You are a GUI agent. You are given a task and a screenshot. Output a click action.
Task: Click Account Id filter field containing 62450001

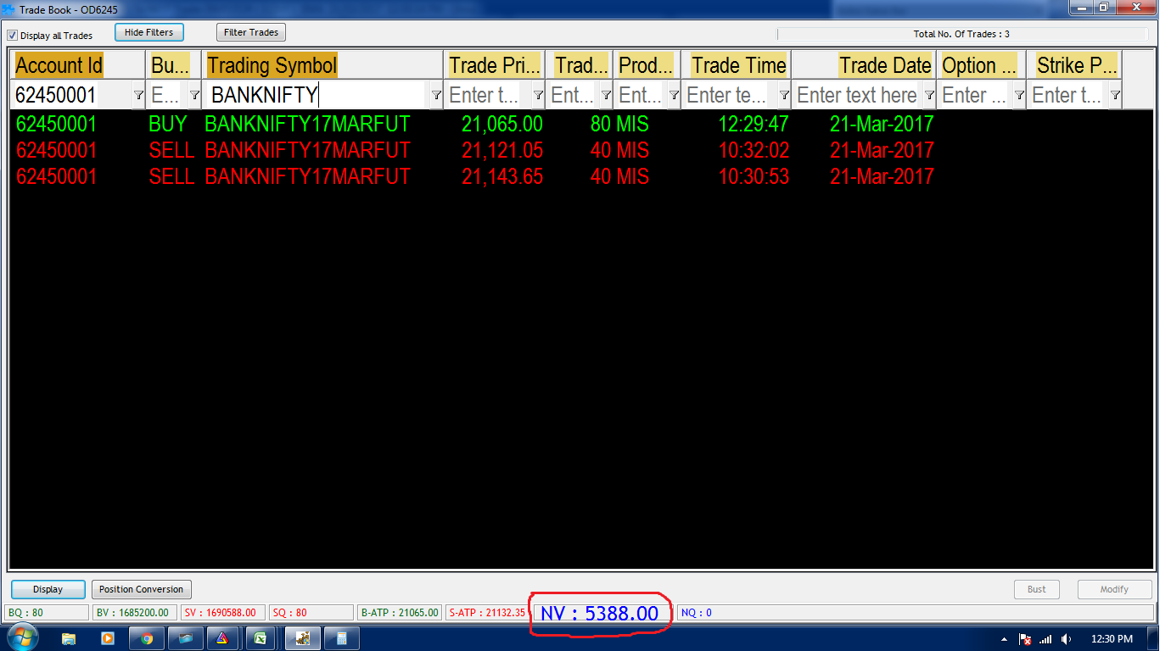click(71, 95)
